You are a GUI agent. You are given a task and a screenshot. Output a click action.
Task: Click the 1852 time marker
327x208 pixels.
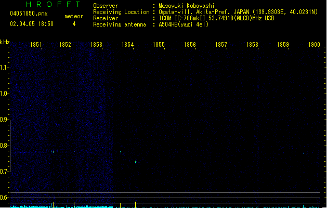click(x=65, y=45)
